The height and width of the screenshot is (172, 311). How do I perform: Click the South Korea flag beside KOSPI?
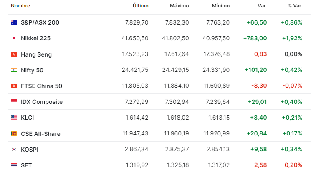(x=14, y=150)
